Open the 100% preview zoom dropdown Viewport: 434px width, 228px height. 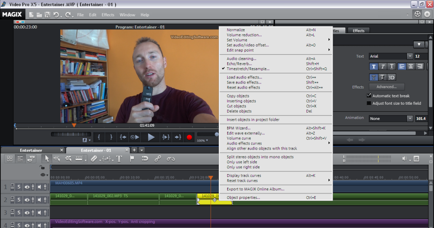click(202, 141)
